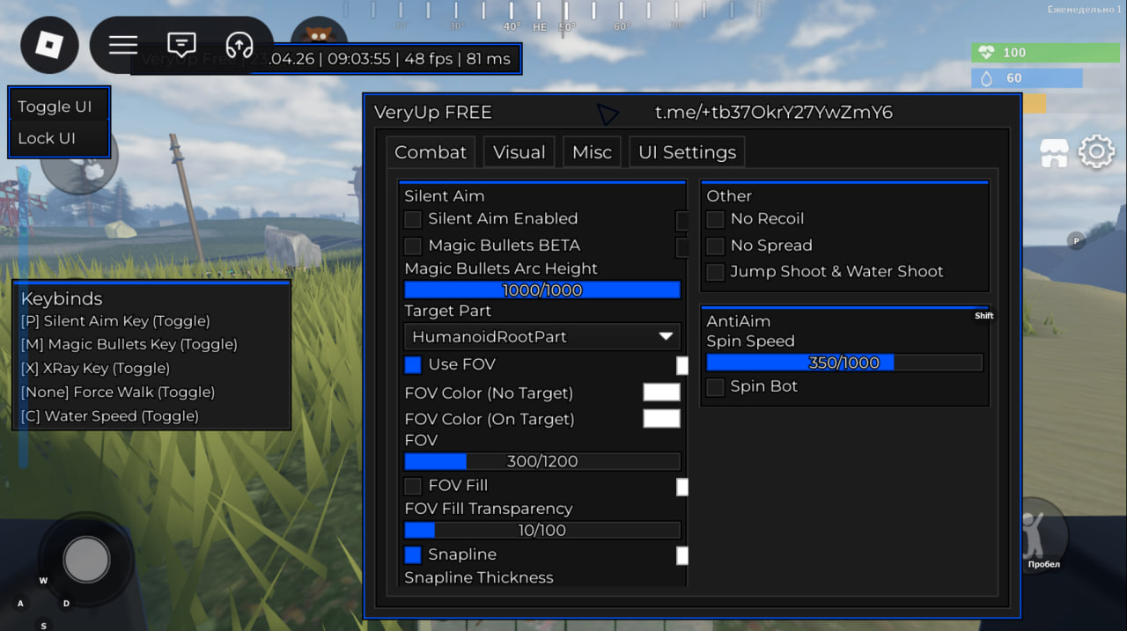Adjust the Magic Bullets Arc Height slider

click(x=542, y=290)
